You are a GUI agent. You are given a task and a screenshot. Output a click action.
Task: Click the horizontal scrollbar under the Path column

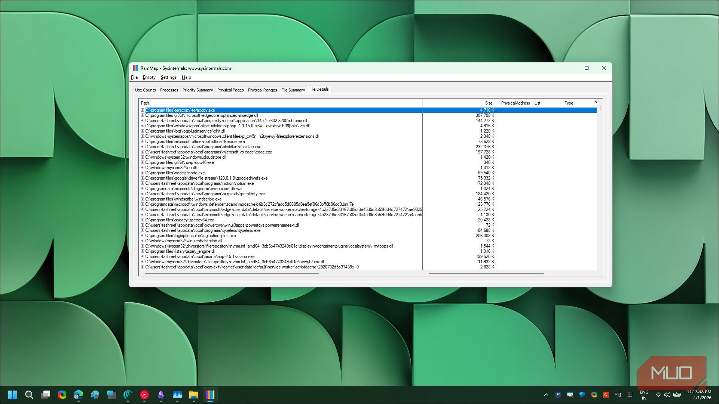232,273
